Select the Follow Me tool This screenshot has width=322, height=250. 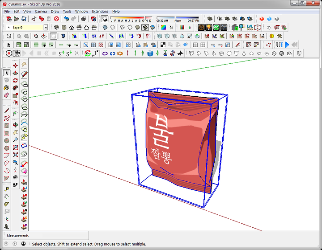tap(15, 88)
